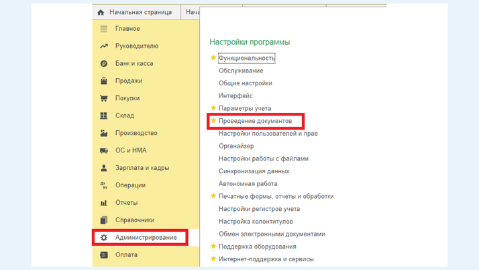The image size is (479, 270).
Task: Toggle favorite star next to Функциональность
Action: click(213, 58)
